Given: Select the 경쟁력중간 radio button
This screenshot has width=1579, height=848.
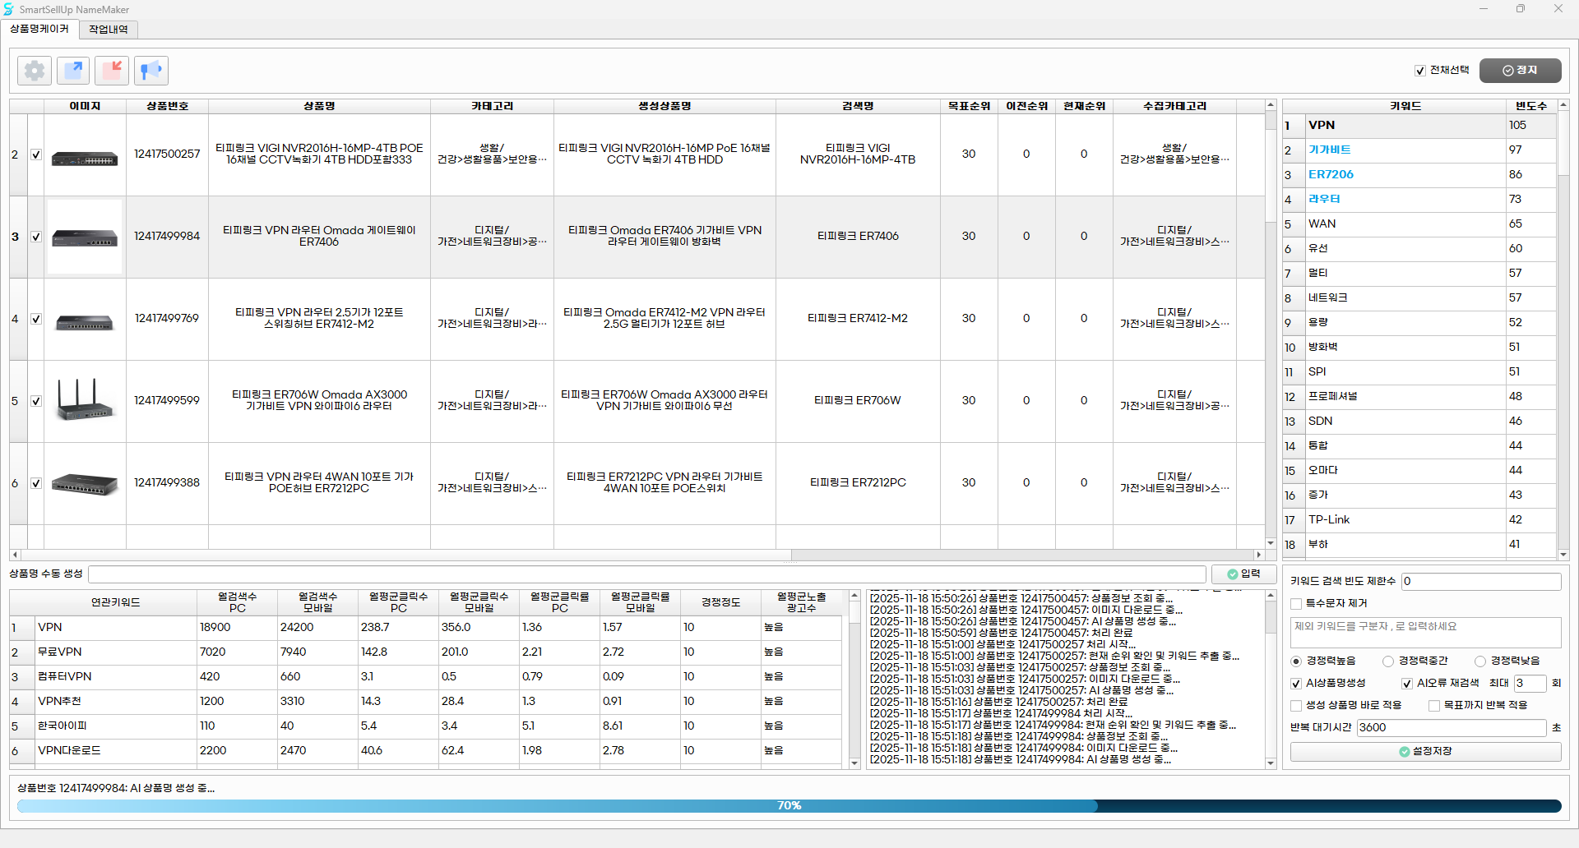Looking at the screenshot, I should (1388, 661).
